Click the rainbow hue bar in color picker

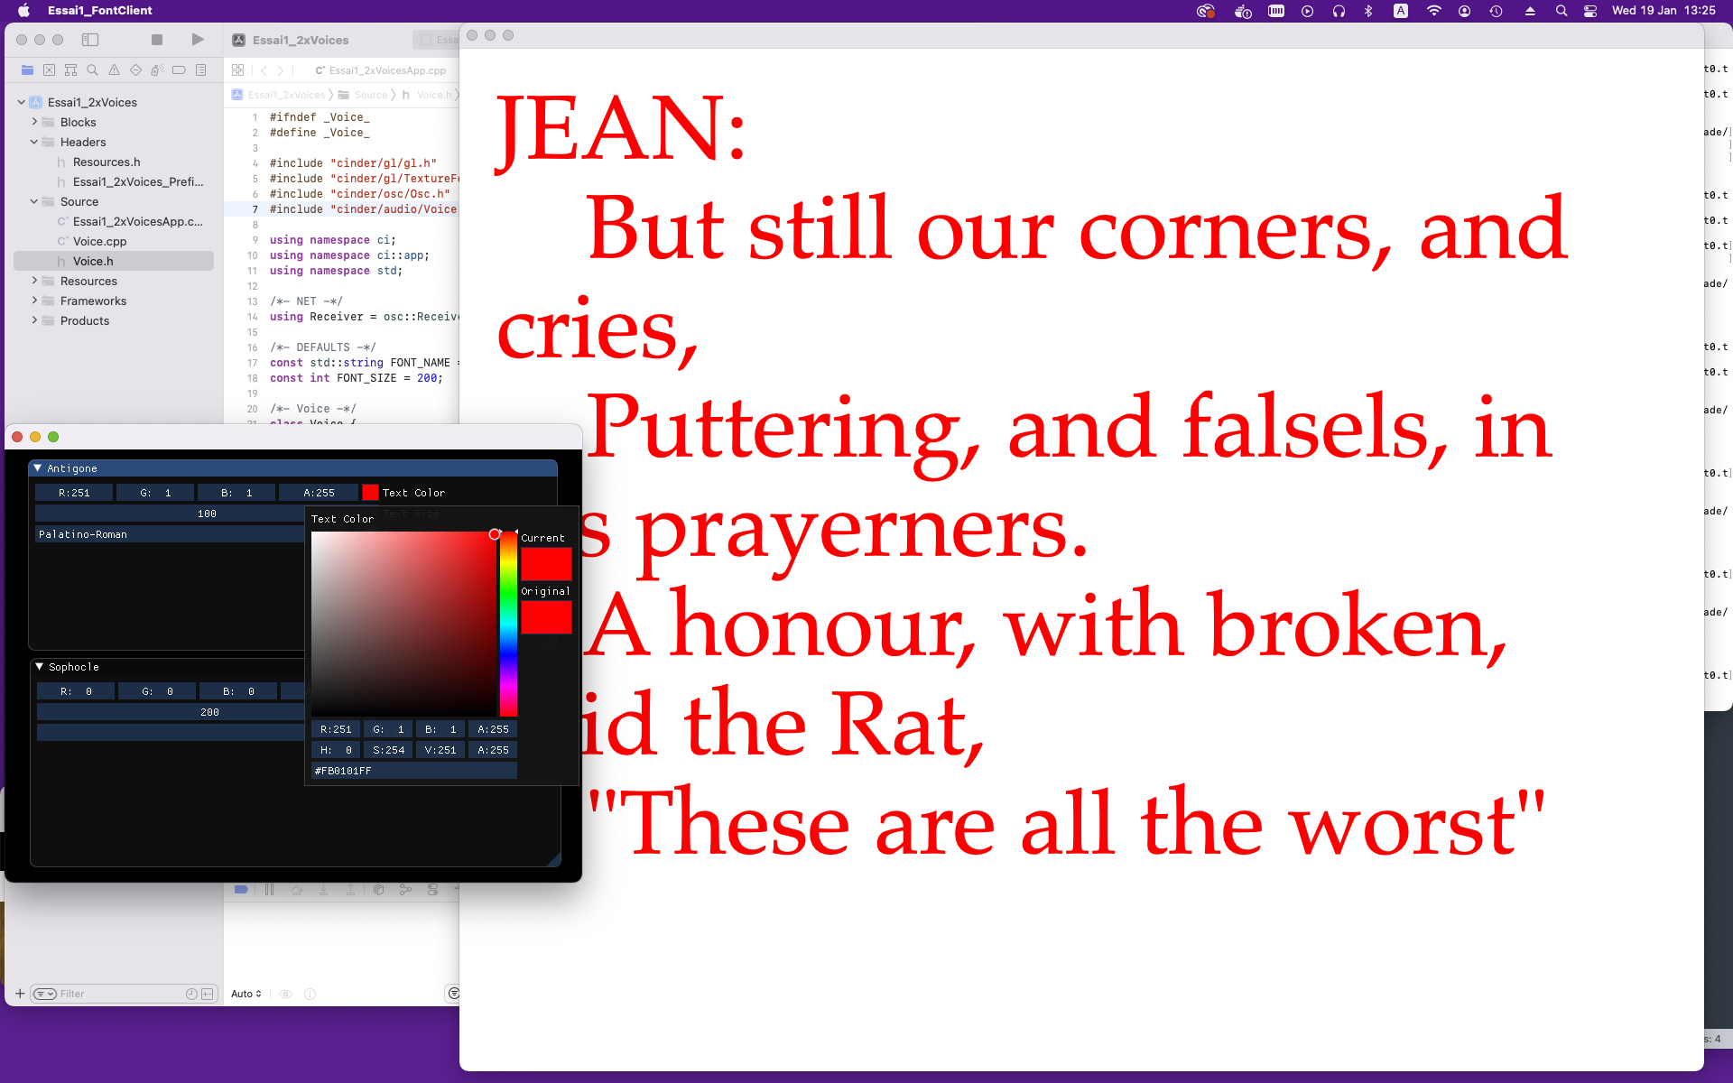509,623
